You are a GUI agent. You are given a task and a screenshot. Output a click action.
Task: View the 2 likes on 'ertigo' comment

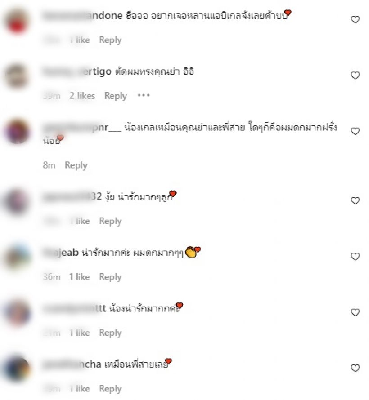tap(82, 96)
